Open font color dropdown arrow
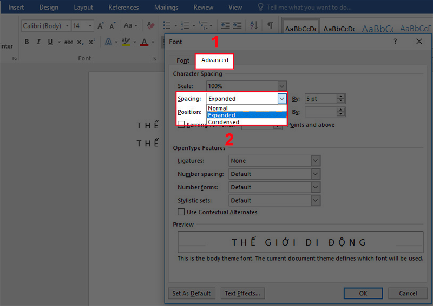The width and height of the screenshot is (433, 306). click(x=153, y=42)
